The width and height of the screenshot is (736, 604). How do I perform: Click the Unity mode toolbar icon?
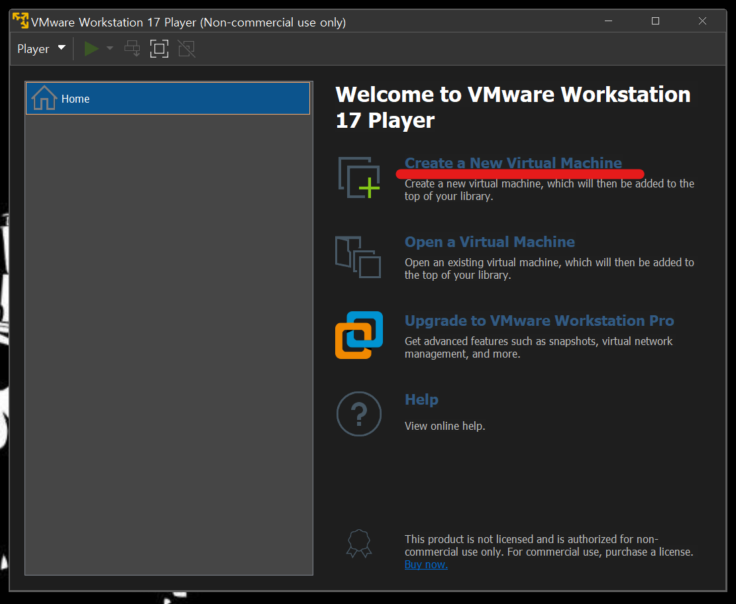[186, 48]
